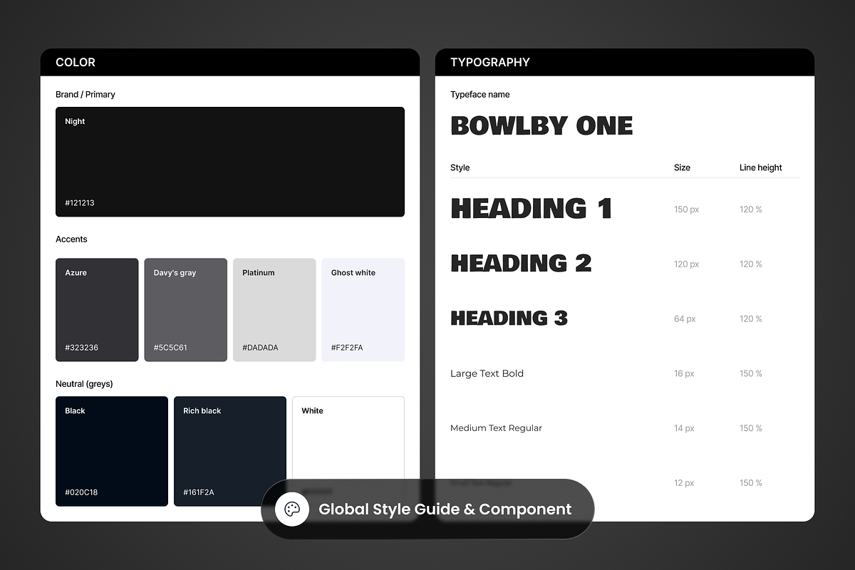Click the Global Style Guide & Component label
The height and width of the screenshot is (570, 855).
tap(445, 509)
